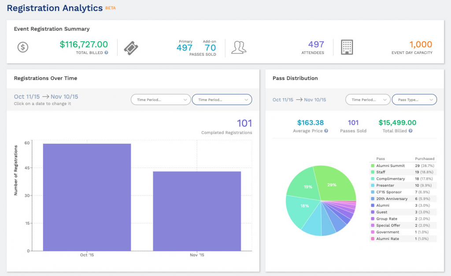
Task: Expand the Time Period dropdown in Pass Distribution
Action: (368, 100)
